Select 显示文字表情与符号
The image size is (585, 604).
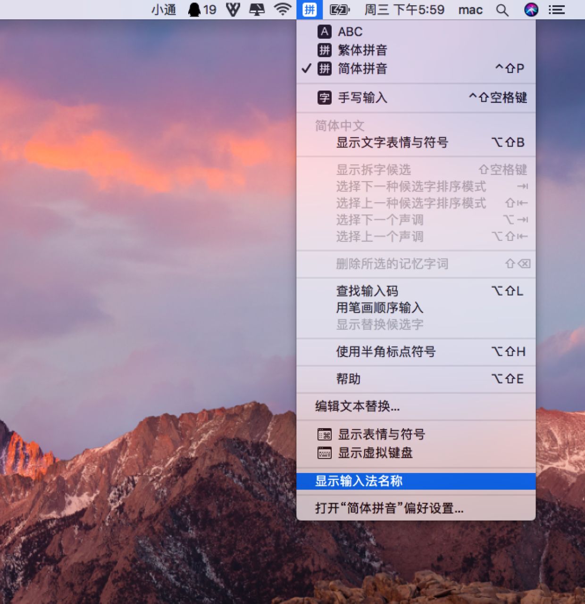[x=416, y=142]
